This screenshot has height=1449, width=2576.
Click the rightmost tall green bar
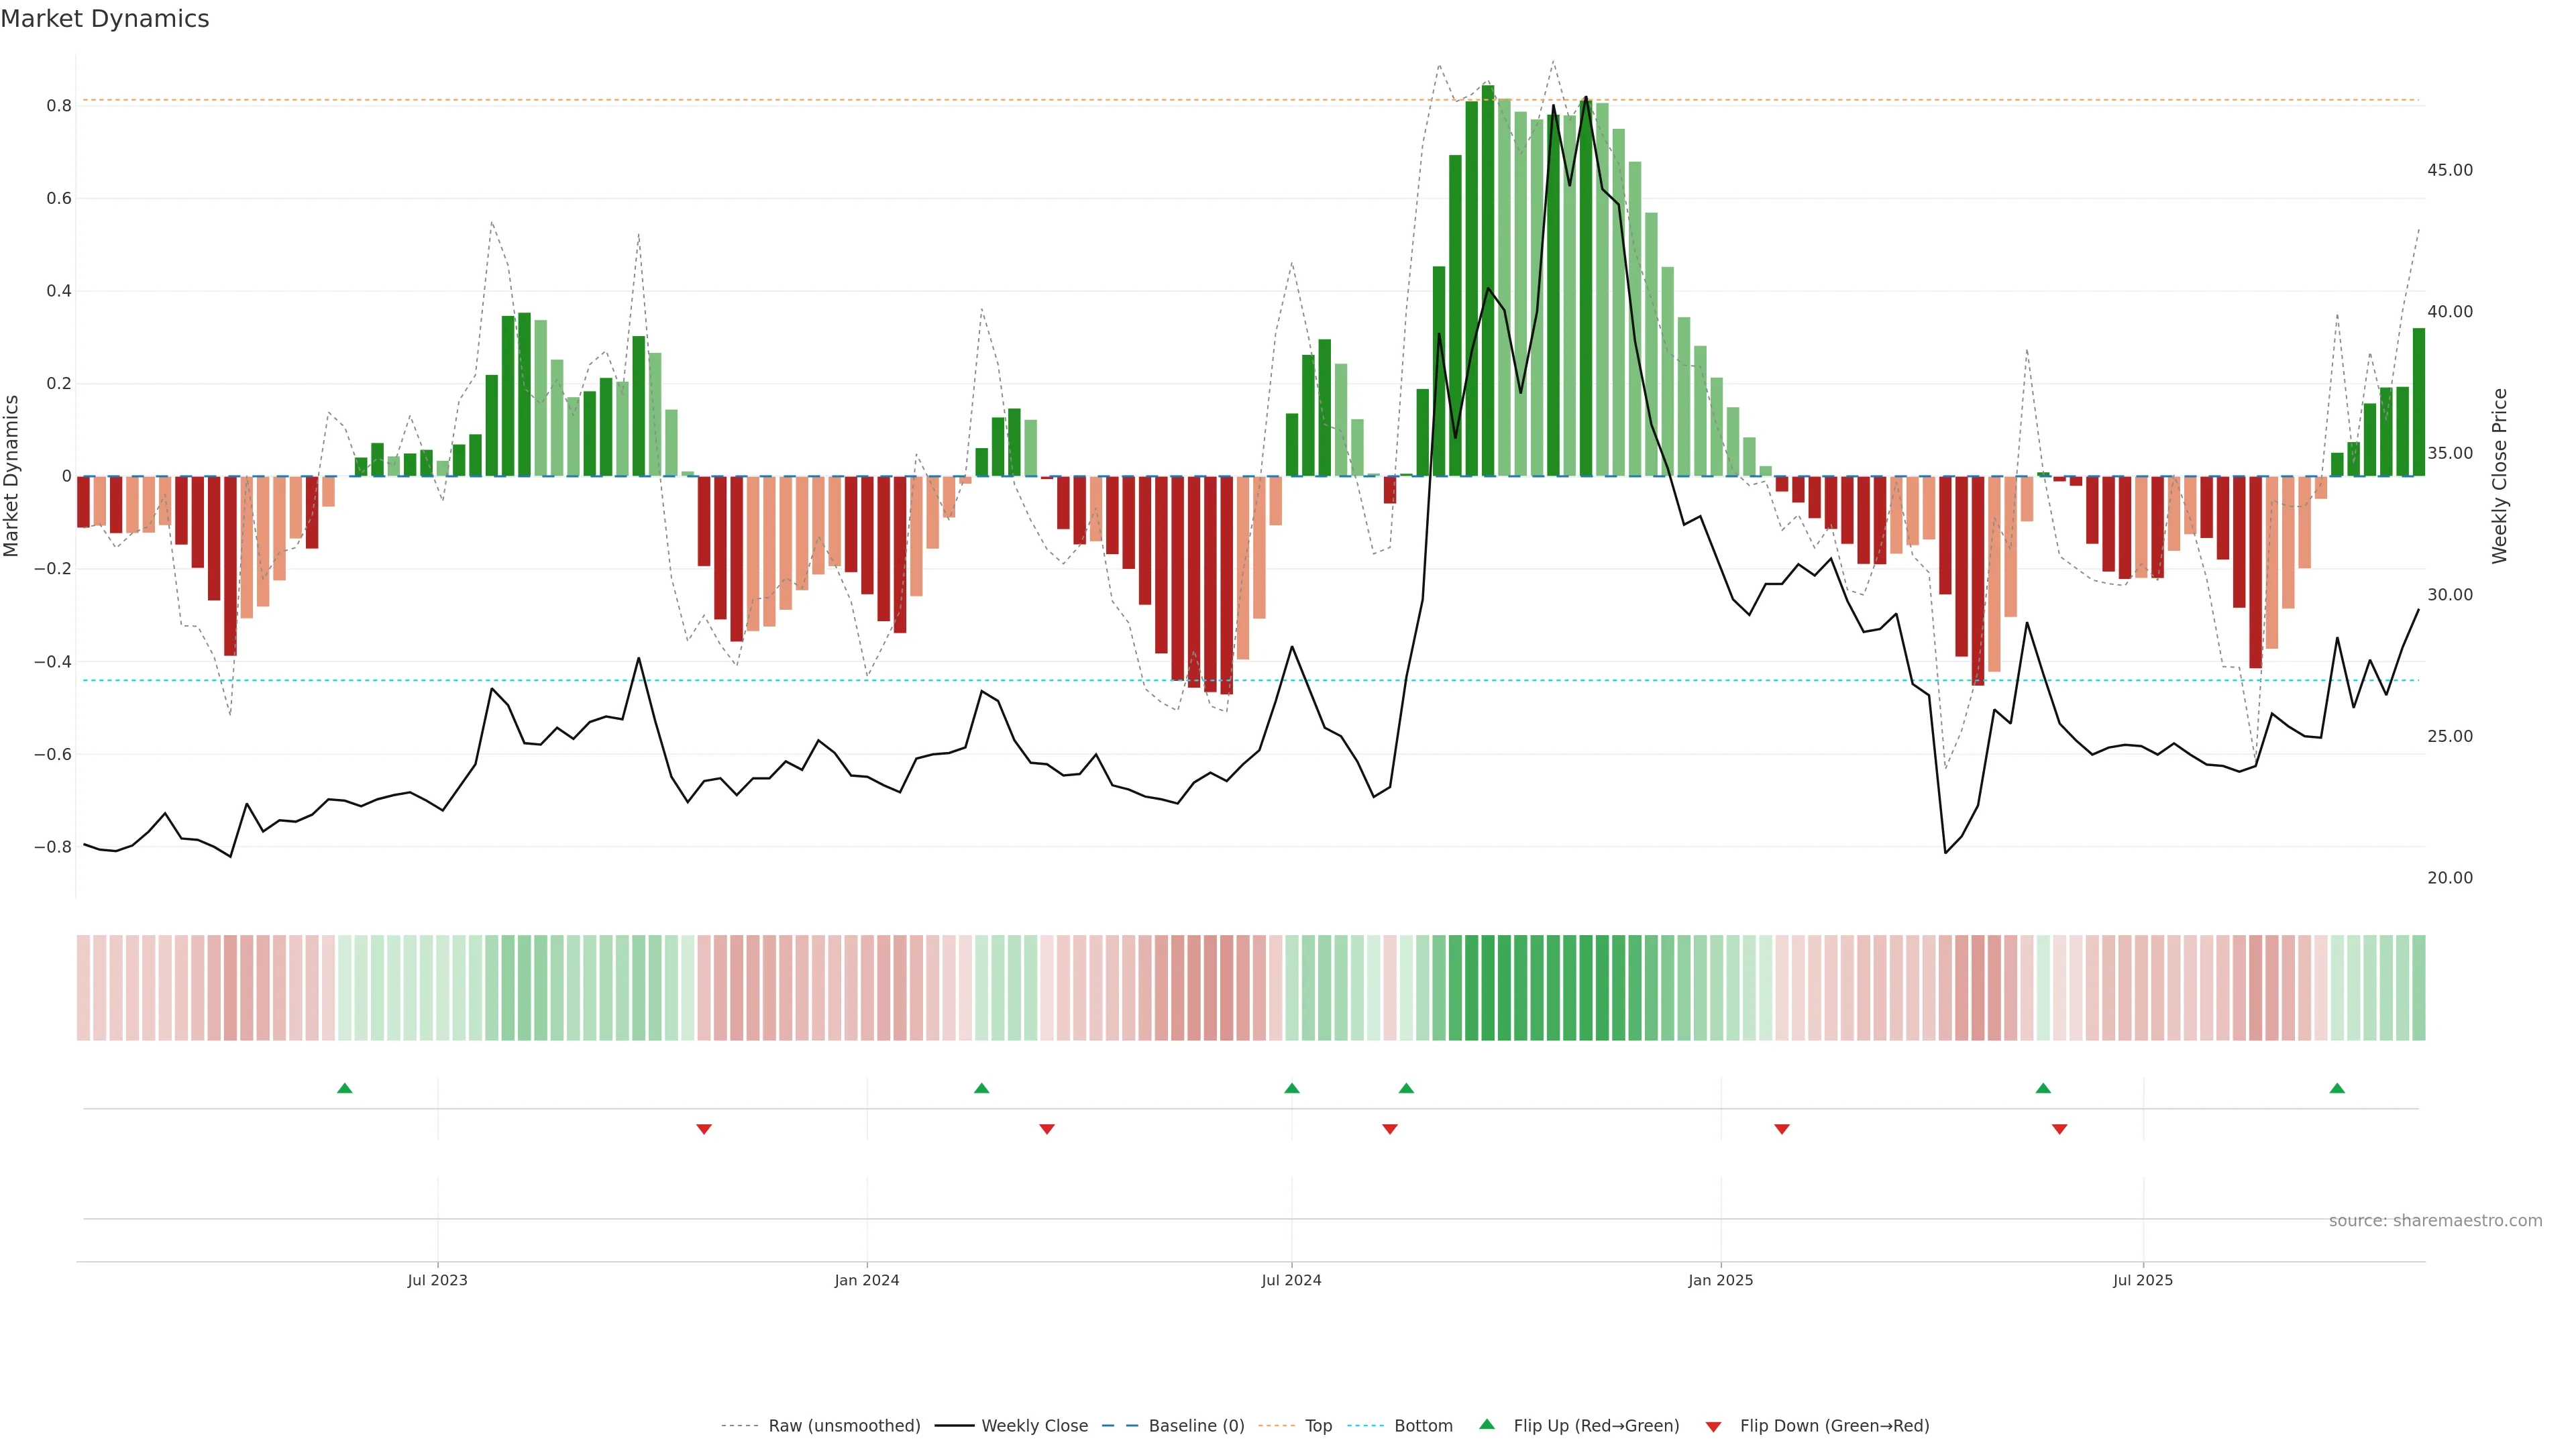(2418, 402)
